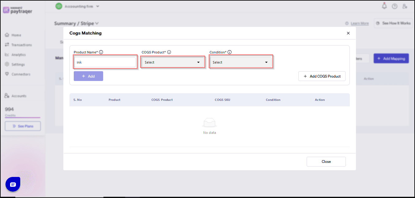
Task: Click the COGS Product info icon
Action: click(169, 52)
